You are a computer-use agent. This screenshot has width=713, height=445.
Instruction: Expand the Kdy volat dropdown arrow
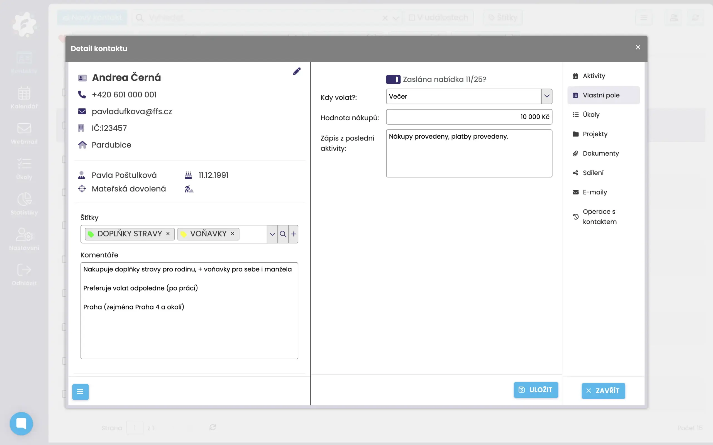tap(547, 96)
